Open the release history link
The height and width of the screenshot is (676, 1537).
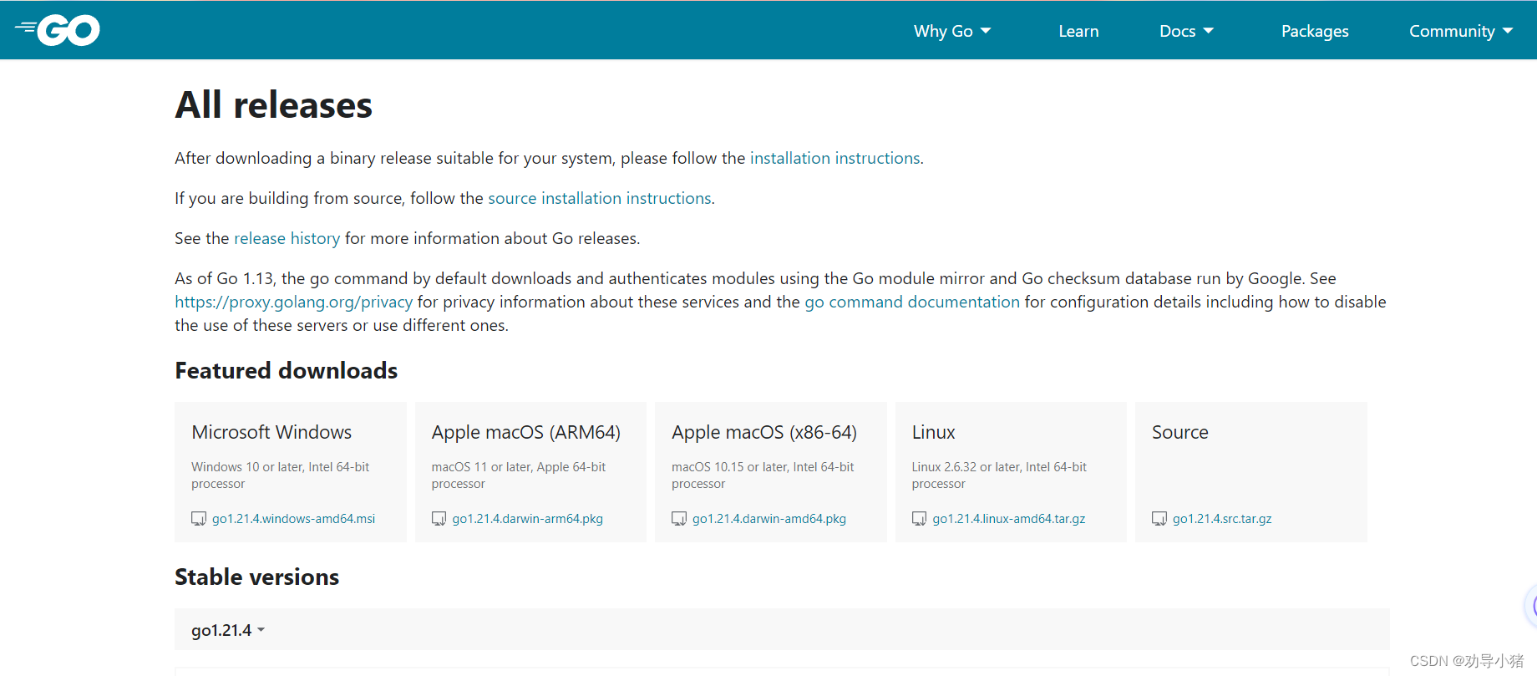[287, 238]
